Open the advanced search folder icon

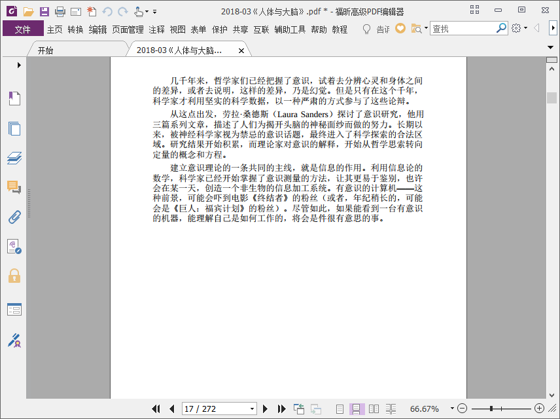(x=417, y=28)
